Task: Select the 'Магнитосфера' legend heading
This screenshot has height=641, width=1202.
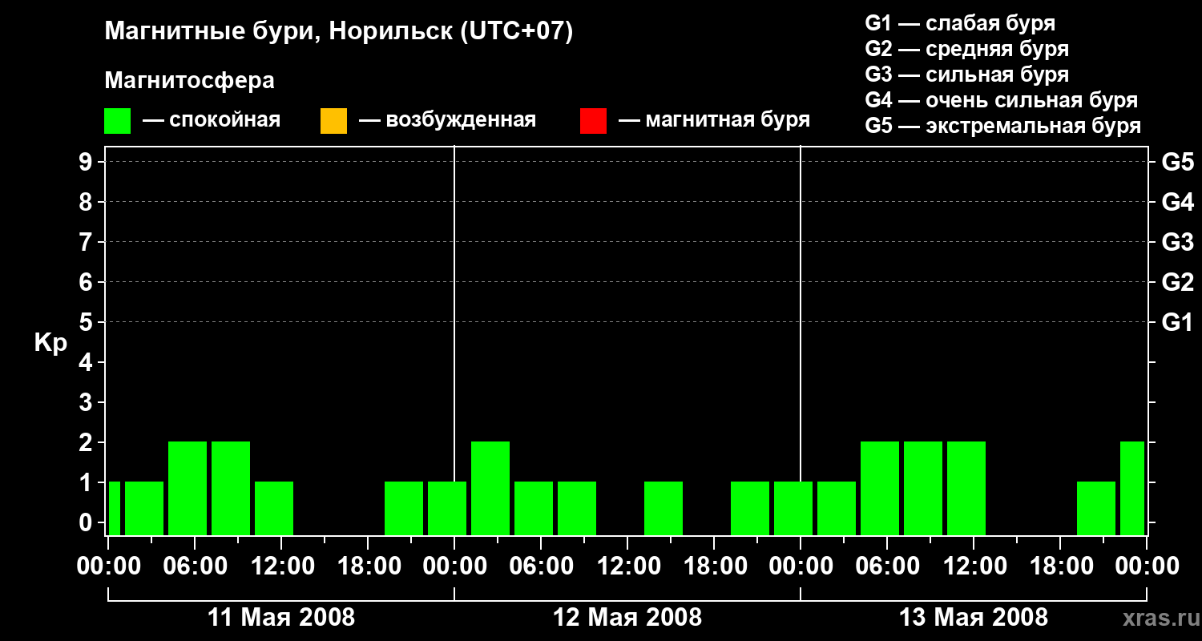Action: click(190, 81)
